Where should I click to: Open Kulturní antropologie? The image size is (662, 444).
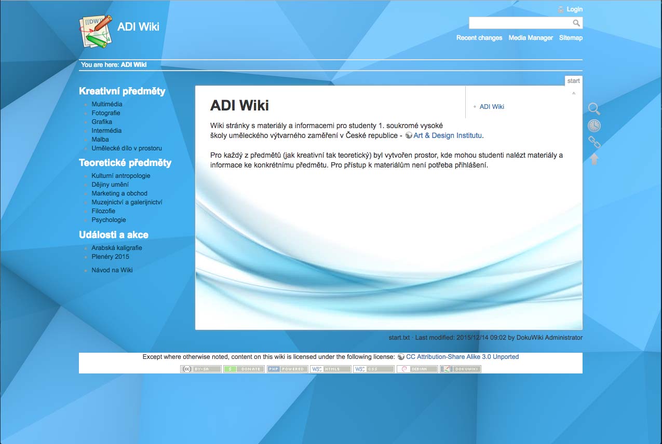click(121, 176)
